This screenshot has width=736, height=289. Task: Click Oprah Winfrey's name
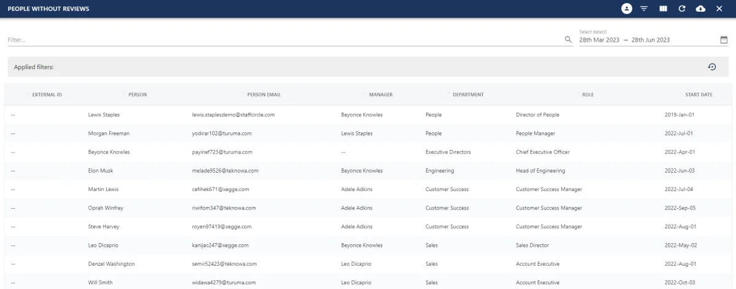pos(106,208)
